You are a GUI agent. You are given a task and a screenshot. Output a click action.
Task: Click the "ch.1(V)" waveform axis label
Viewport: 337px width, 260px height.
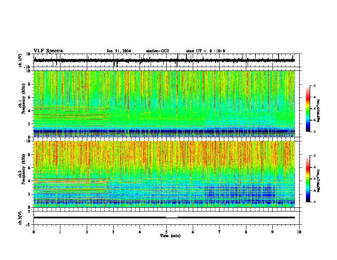coord(20,60)
